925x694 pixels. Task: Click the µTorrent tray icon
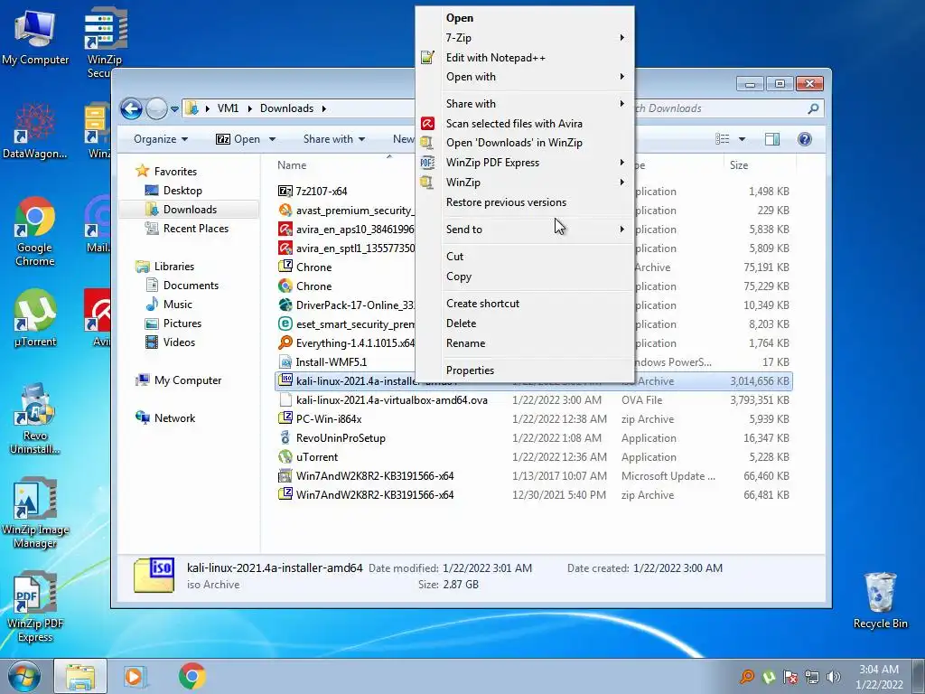(769, 676)
